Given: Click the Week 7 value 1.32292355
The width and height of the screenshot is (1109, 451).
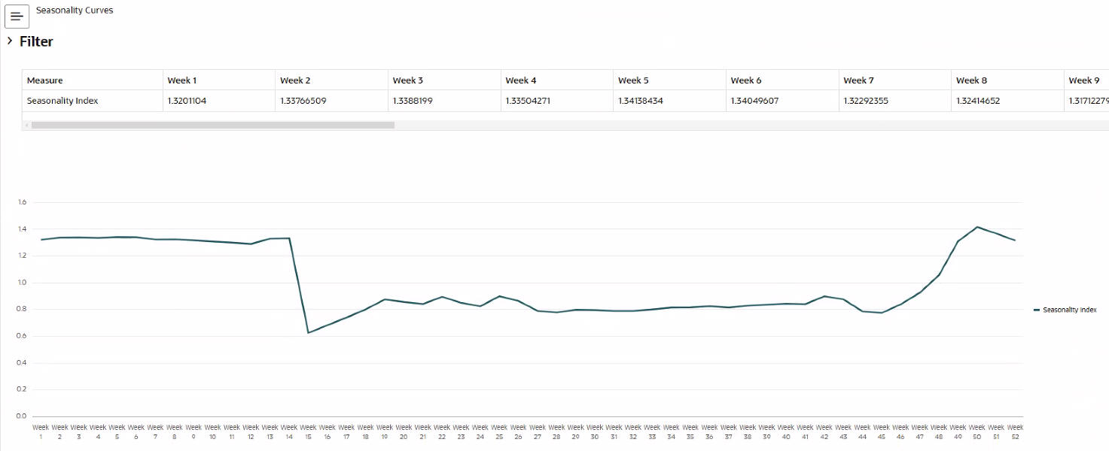Looking at the screenshot, I should (867, 100).
